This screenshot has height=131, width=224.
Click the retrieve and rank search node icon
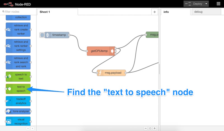[9, 62]
